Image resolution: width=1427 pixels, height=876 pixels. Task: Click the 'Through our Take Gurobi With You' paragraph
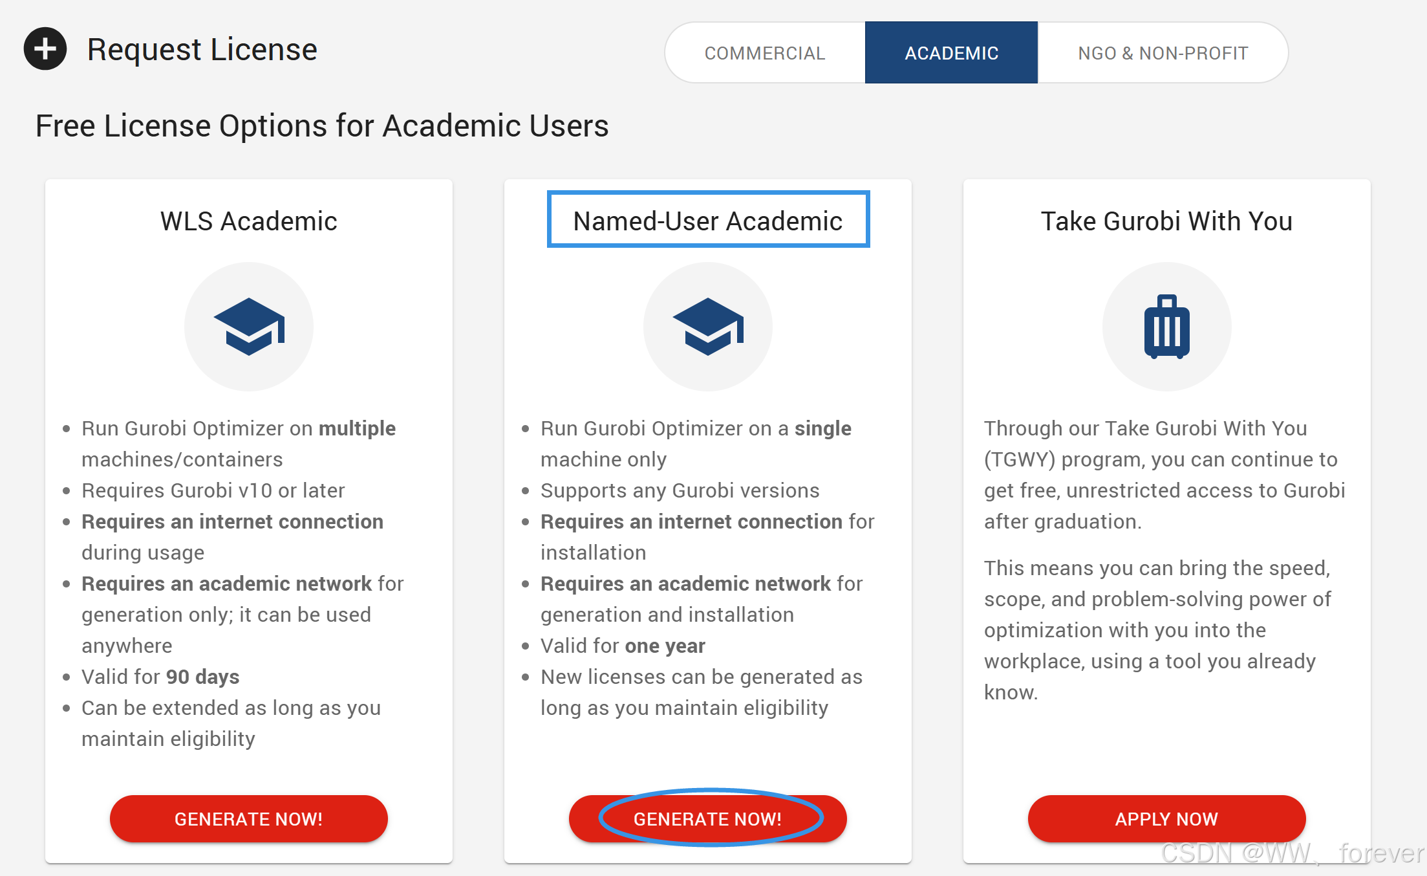tap(1164, 475)
